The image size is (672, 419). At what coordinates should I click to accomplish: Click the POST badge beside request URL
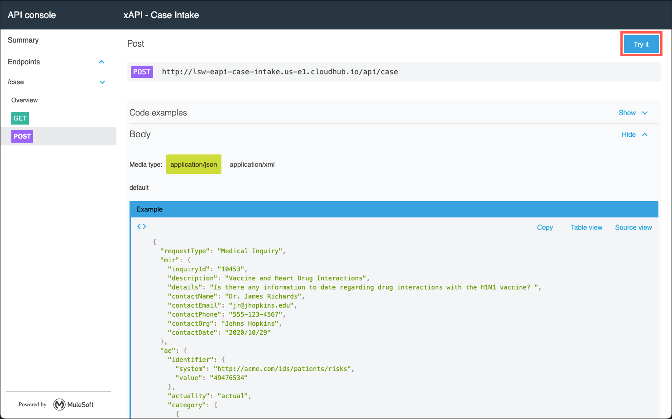coord(142,72)
